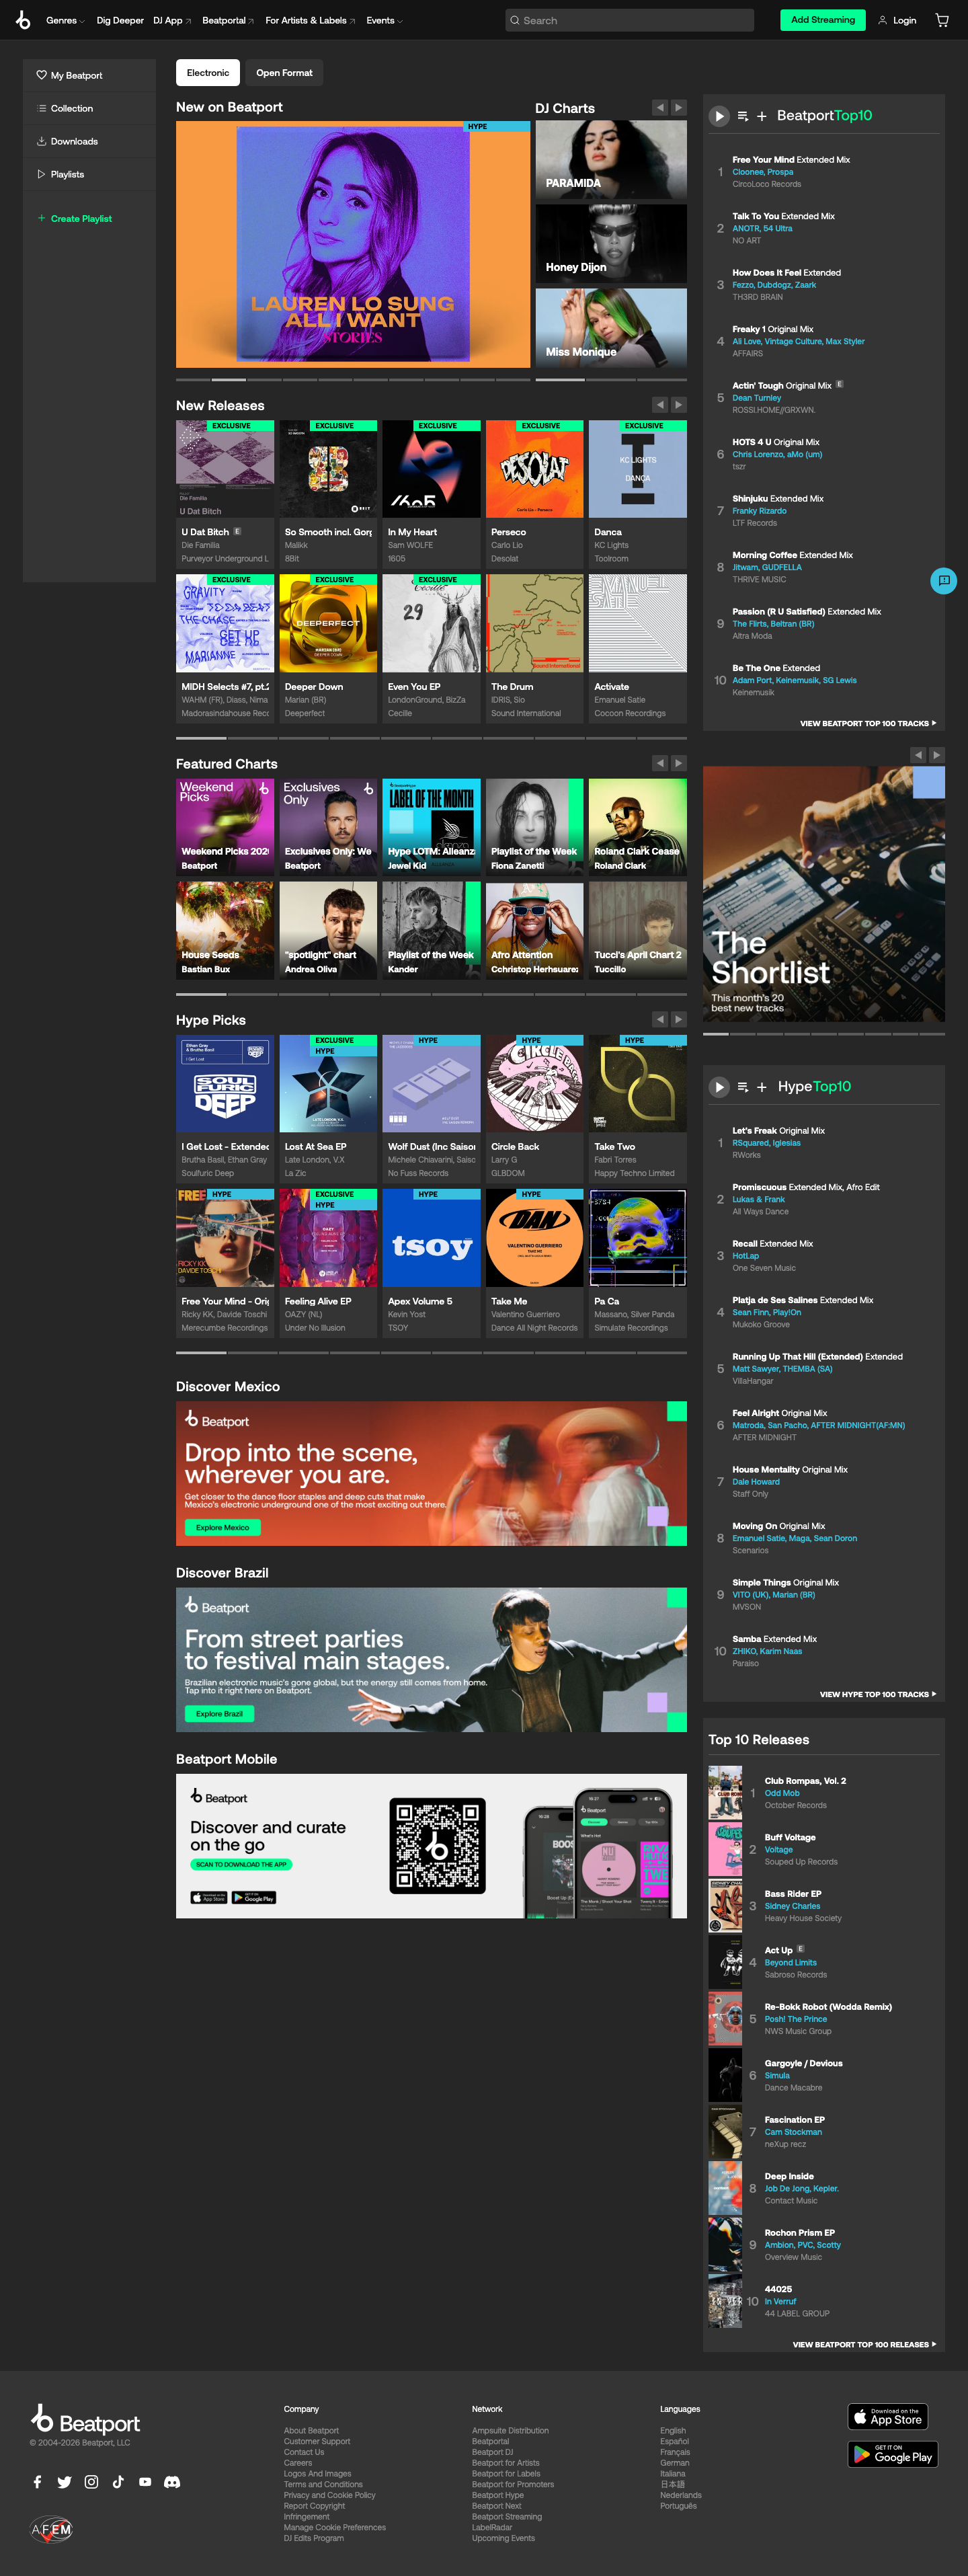Click plus icon next to Hype Top10
Viewport: 968px width, 2576px height.
tap(762, 1087)
